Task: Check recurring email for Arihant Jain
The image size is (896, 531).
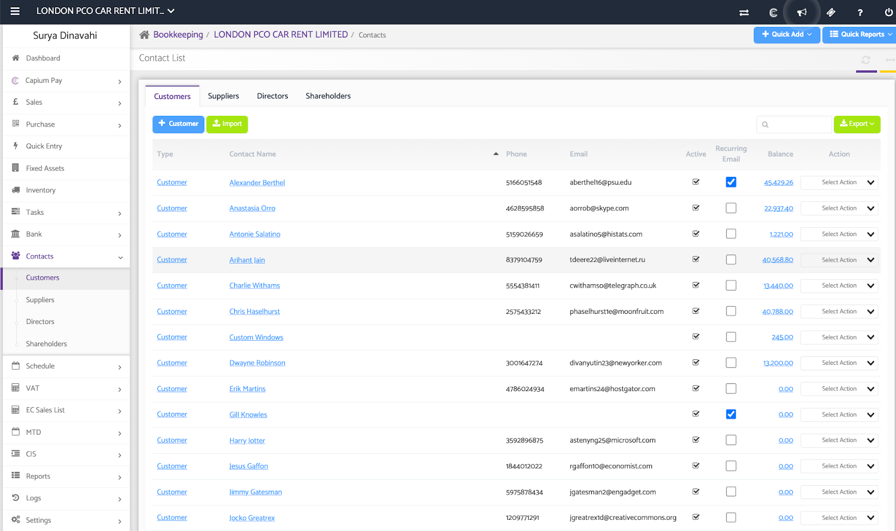Action: tap(731, 260)
